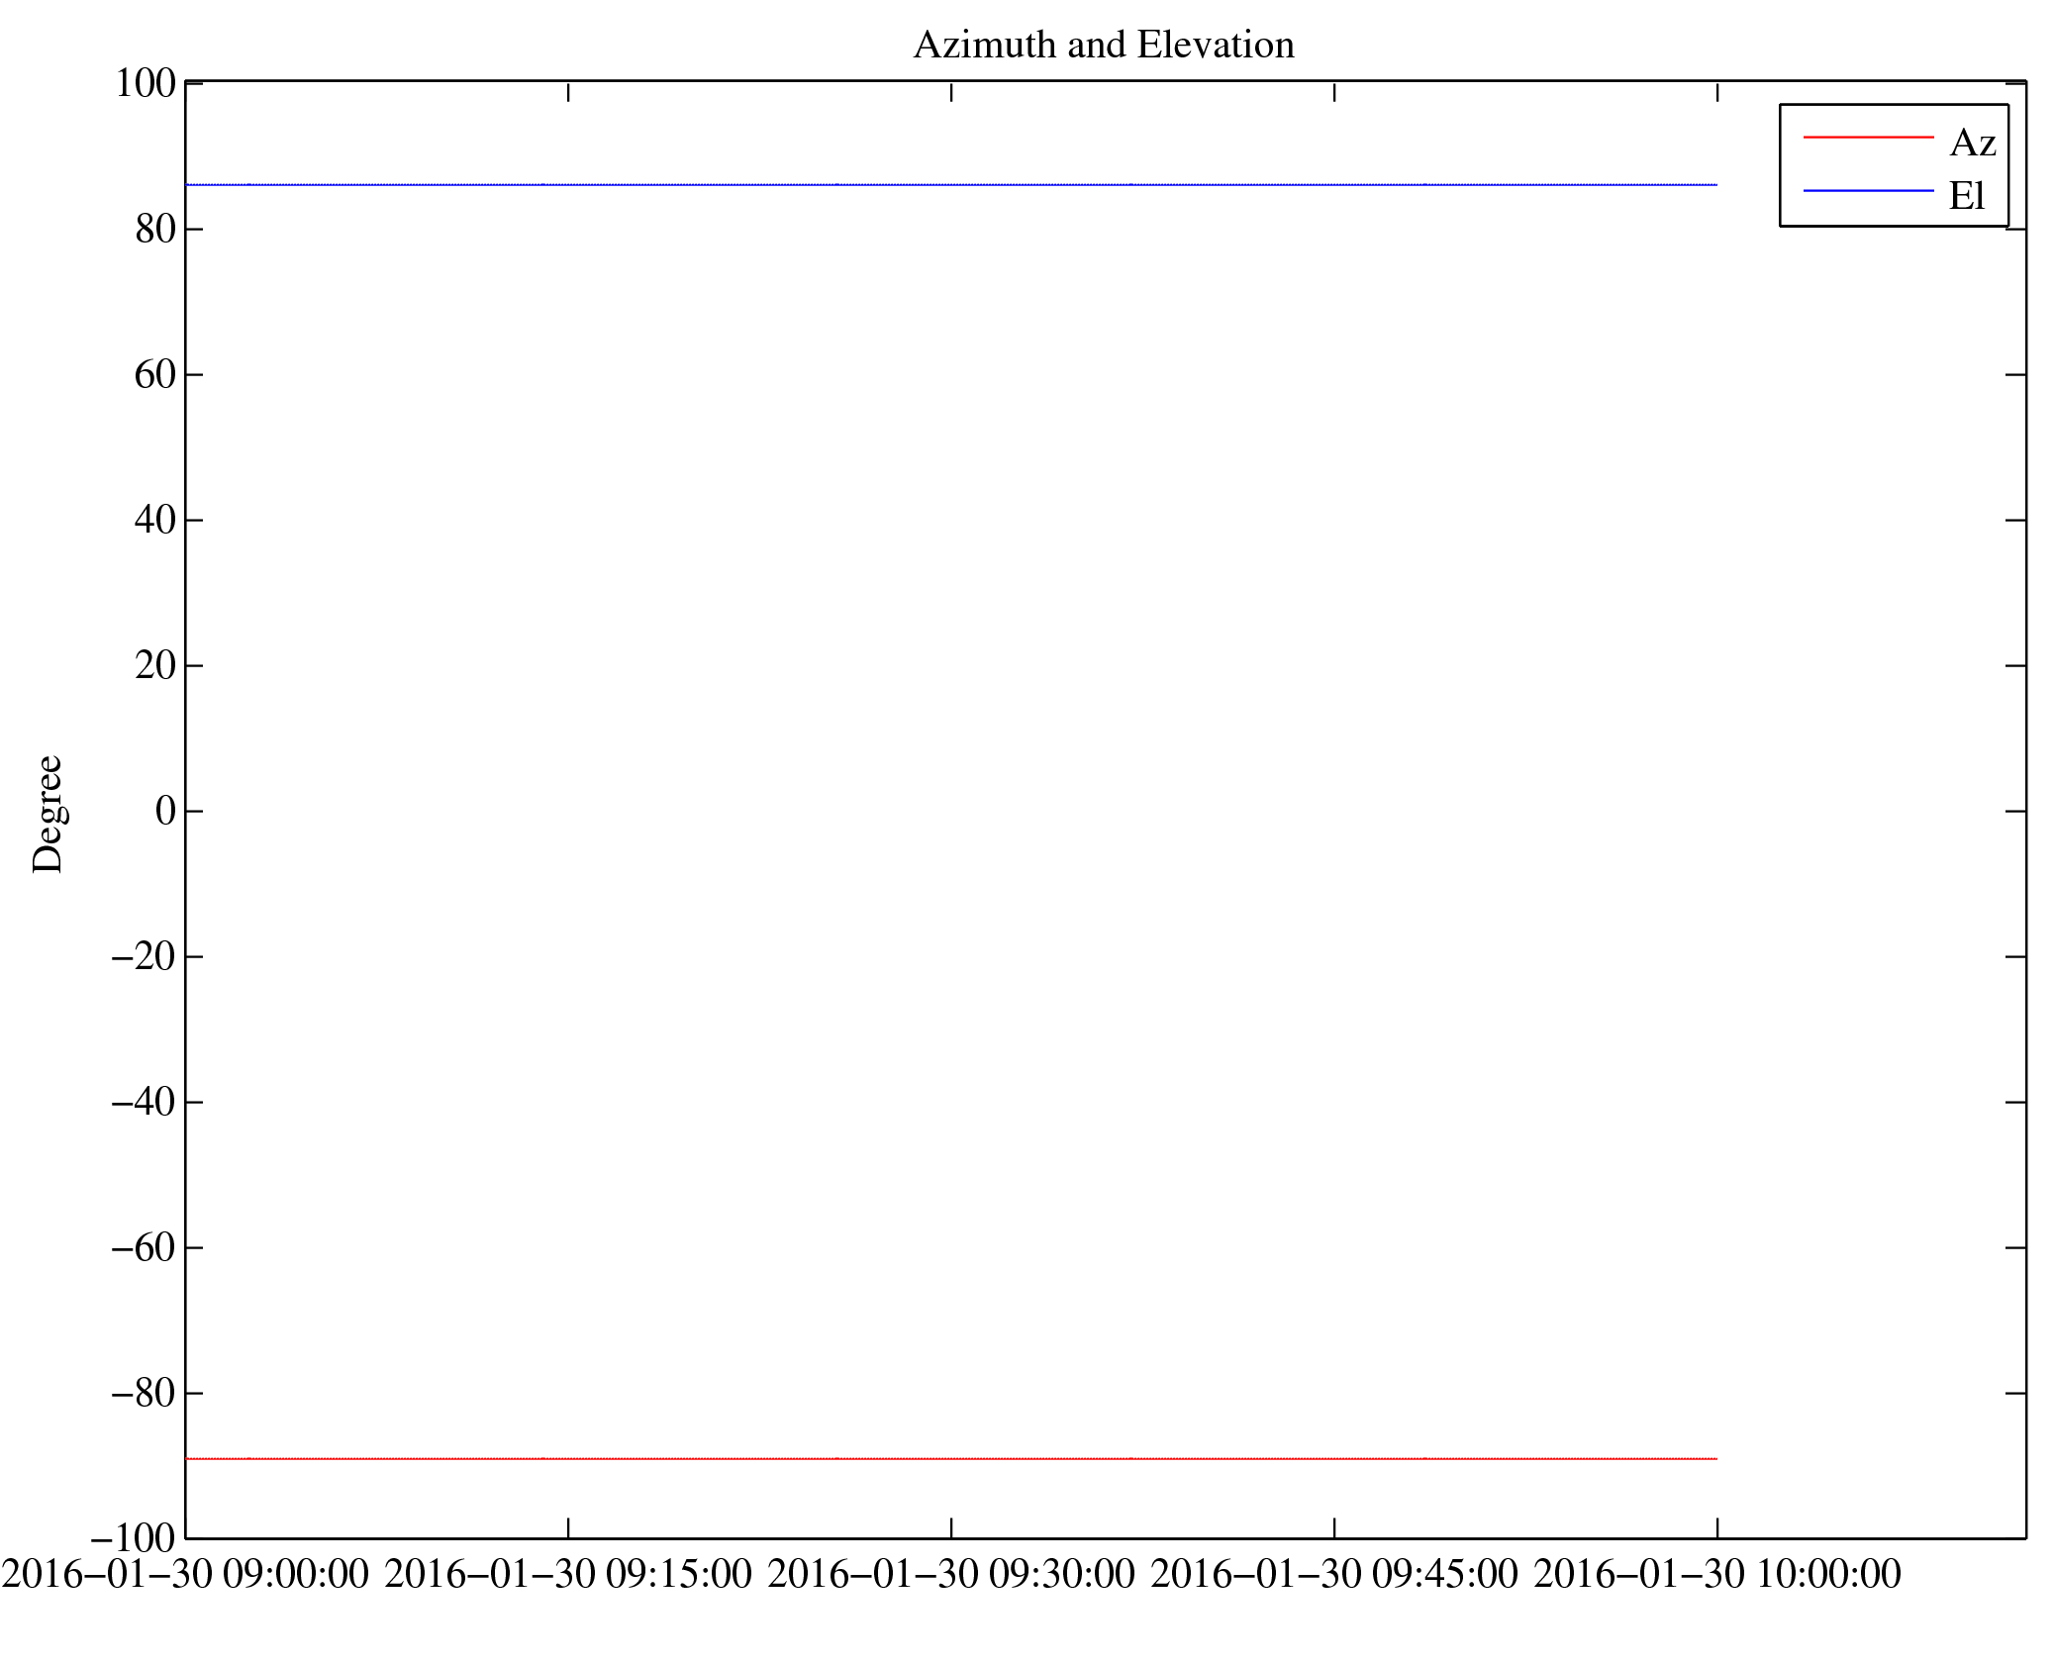Image resolution: width=2054 pixels, height=1666 pixels.
Task: Click the 'Az' legend label
Action: [1972, 144]
